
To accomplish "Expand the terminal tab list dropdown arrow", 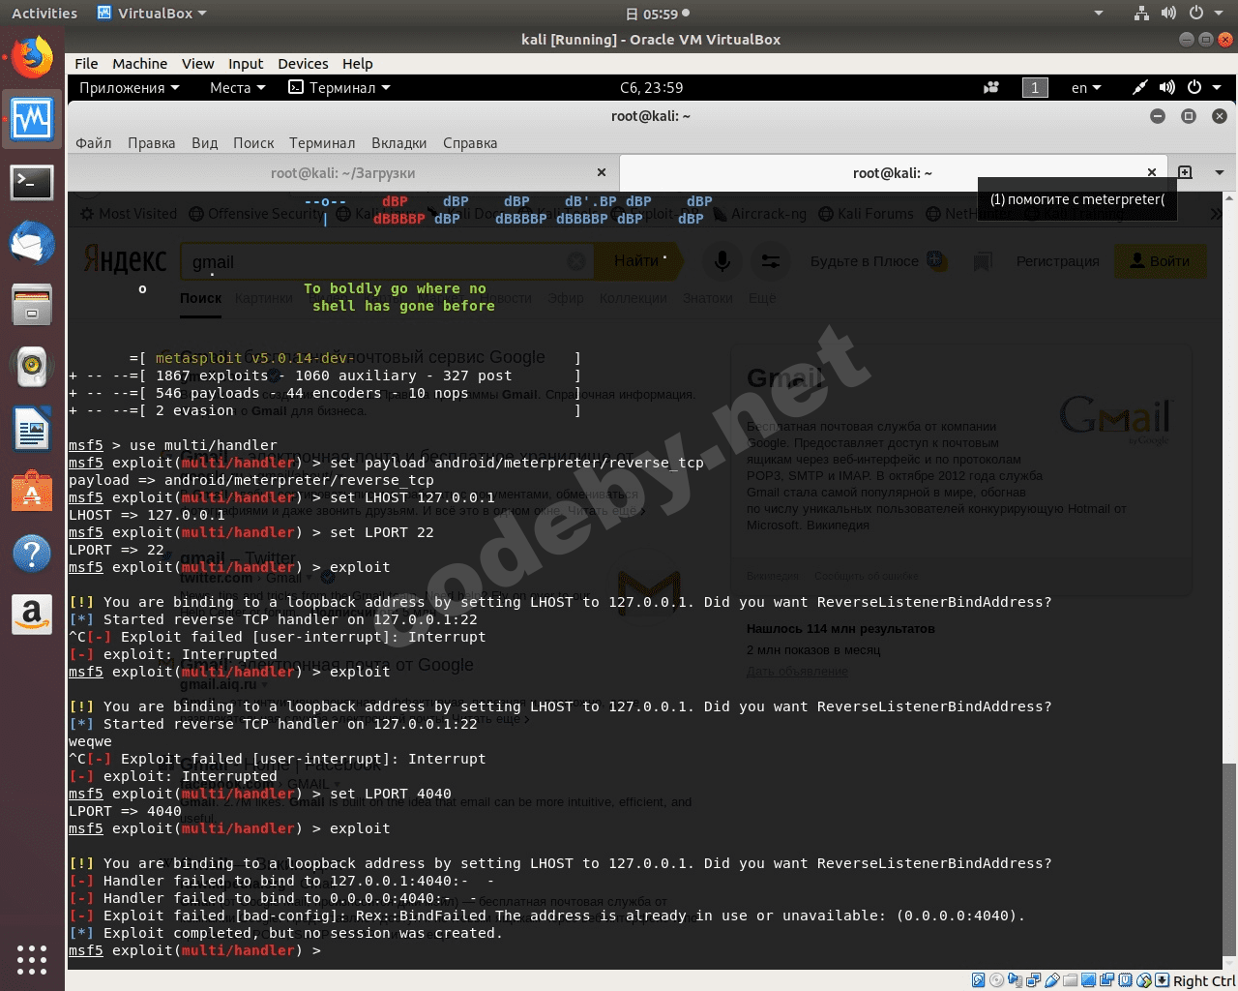I will 1219,172.
